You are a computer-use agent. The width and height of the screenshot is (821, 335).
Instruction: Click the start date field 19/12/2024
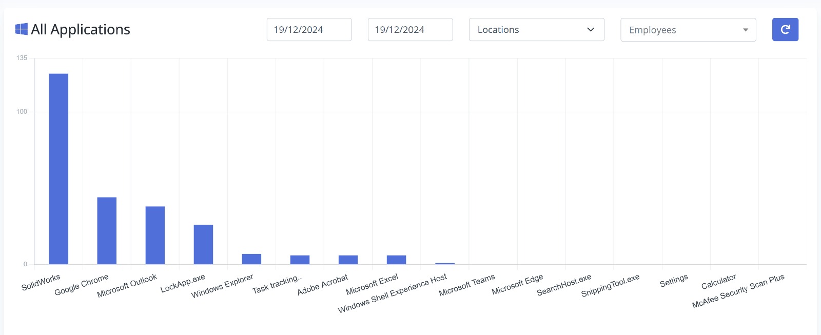[x=309, y=30]
